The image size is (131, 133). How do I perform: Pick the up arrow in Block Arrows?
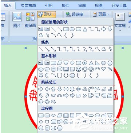[x=53, y=89]
